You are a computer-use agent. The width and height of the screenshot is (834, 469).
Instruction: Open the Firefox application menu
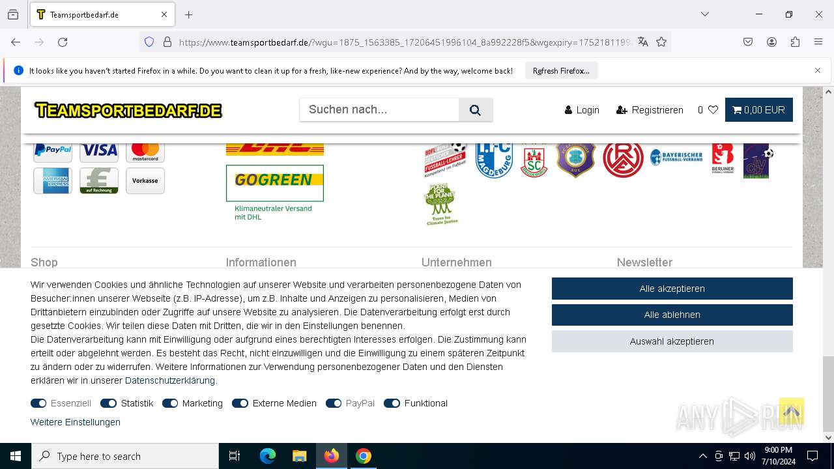(x=818, y=42)
